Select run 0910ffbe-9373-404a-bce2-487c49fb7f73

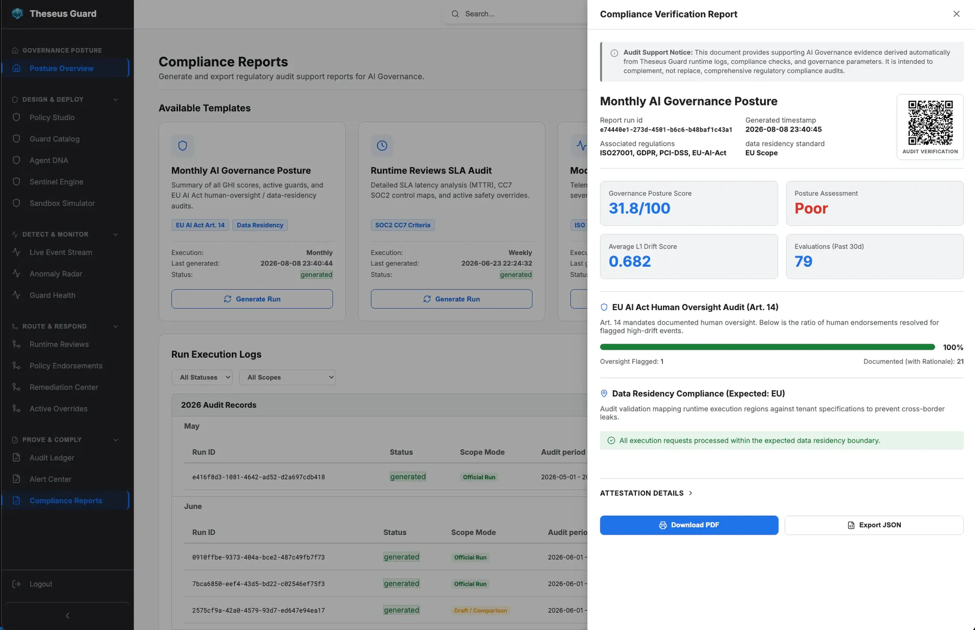(258, 557)
